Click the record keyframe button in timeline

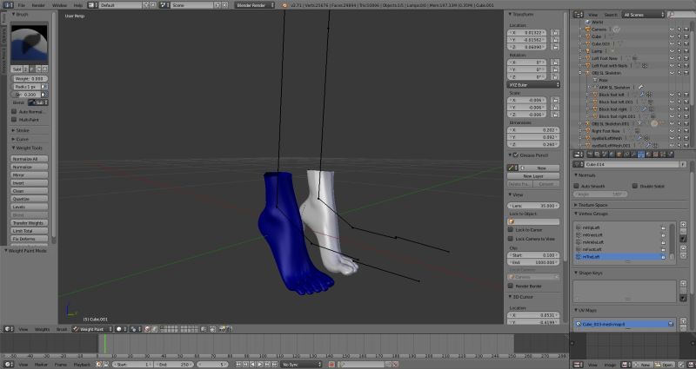(331, 365)
